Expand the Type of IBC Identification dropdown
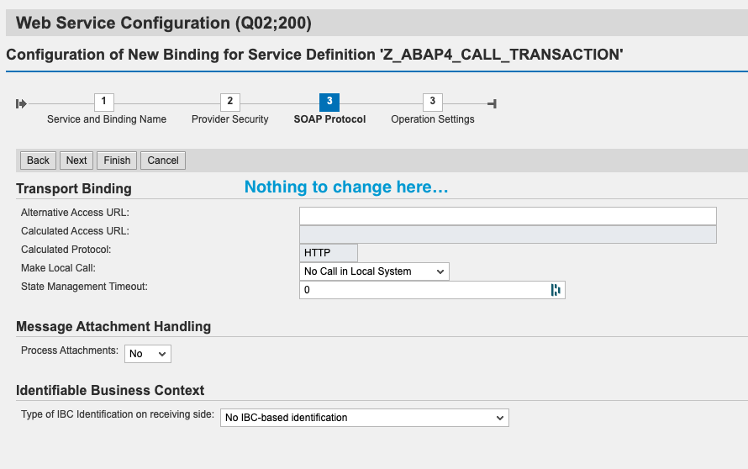Screen dimensions: 748x469 click(x=364, y=417)
